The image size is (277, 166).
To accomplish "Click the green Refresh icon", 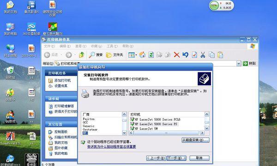I will point(151,55).
